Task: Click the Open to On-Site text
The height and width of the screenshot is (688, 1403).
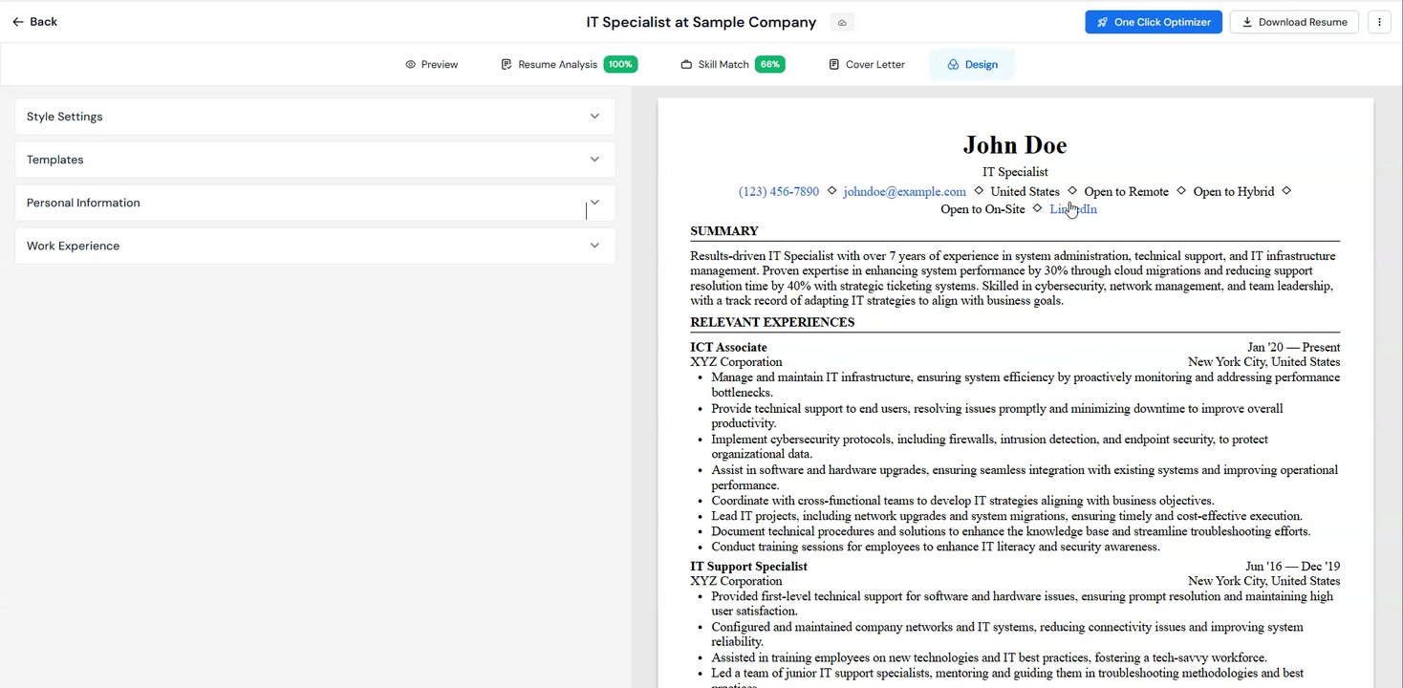Action: coord(982,209)
